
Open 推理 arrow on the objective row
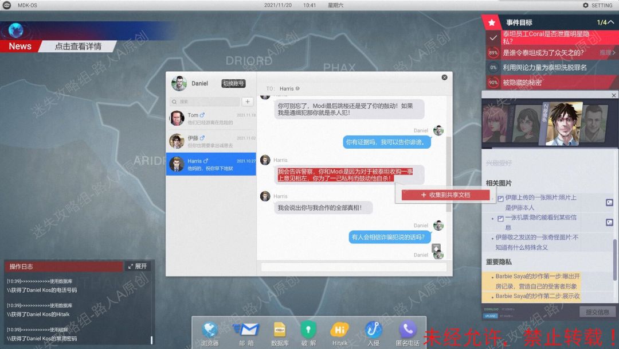[607, 53]
